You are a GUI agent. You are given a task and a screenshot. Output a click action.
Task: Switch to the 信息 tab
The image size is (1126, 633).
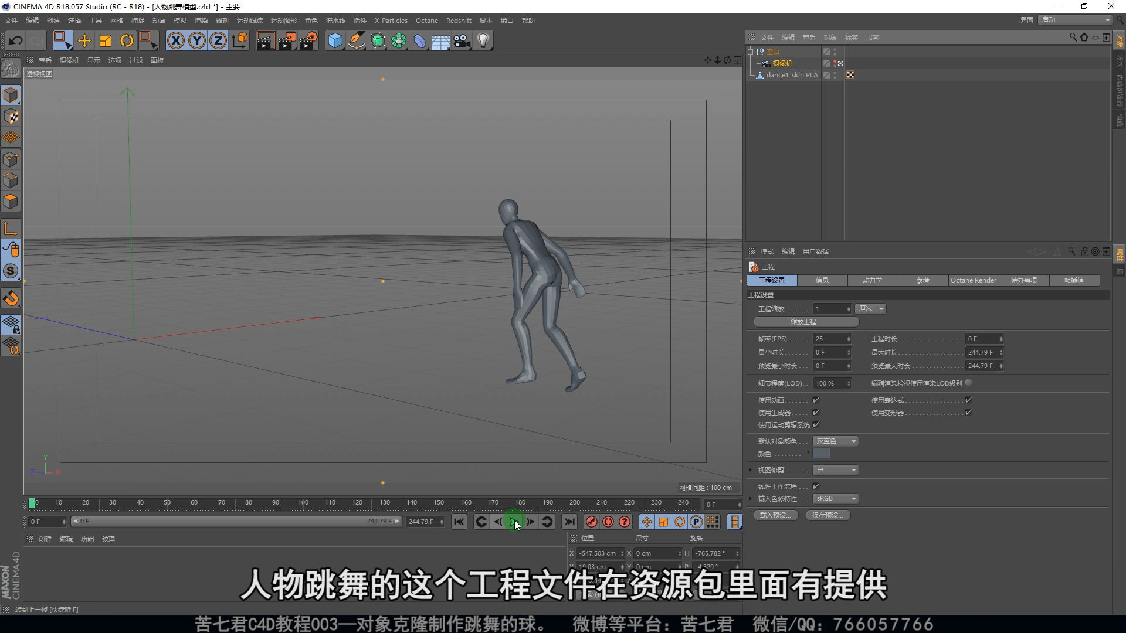pyautogui.click(x=822, y=280)
